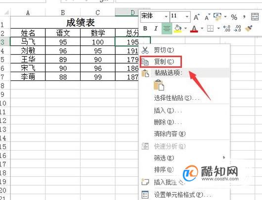The width and height of the screenshot is (262, 200).
Task: Expand the fill color dropdown arrow
Action: click(x=185, y=28)
